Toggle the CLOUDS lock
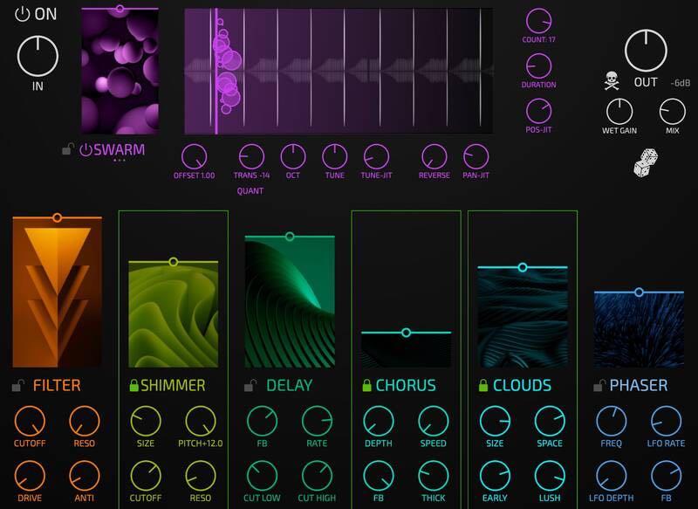The image size is (698, 509). pos(482,386)
